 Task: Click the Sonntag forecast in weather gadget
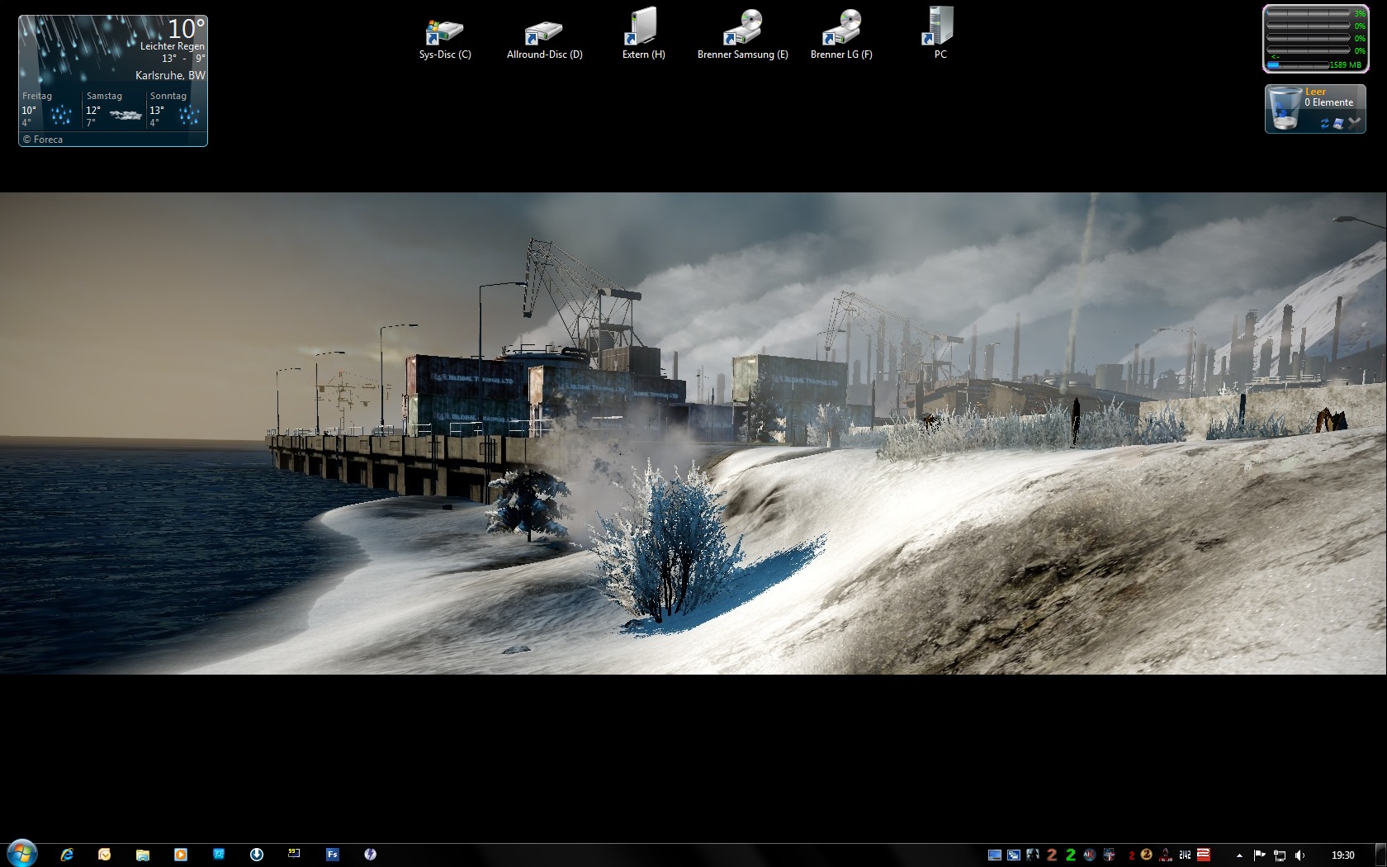[x=177, y=109]
